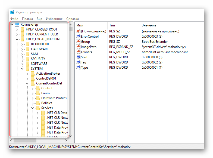This screenshot has width=213, height=158.
Task: Open the Файл menu
Action: click(x=14, y=19)
